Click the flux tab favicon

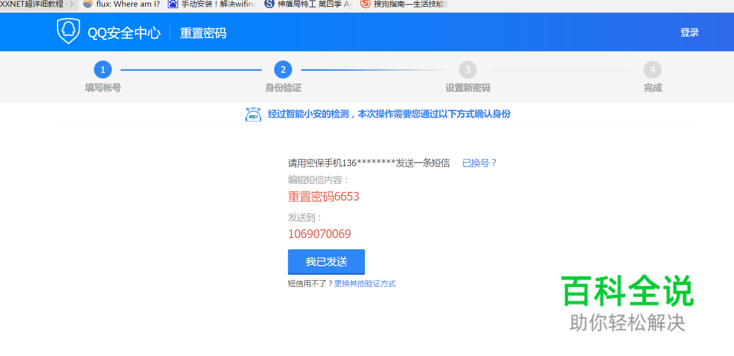point(88,4)
